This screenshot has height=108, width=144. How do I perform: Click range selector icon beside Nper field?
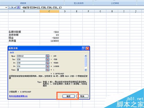(48, 56)
